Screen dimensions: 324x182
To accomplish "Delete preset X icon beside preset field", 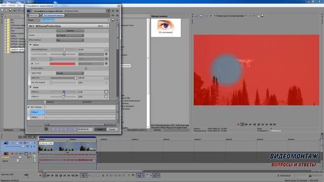I will 117,20.
